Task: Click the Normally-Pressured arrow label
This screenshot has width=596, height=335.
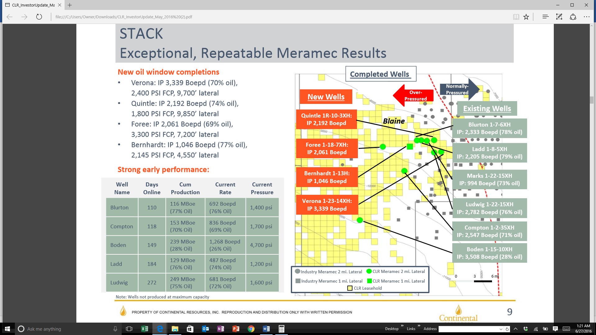Action: tap(459, 89)
